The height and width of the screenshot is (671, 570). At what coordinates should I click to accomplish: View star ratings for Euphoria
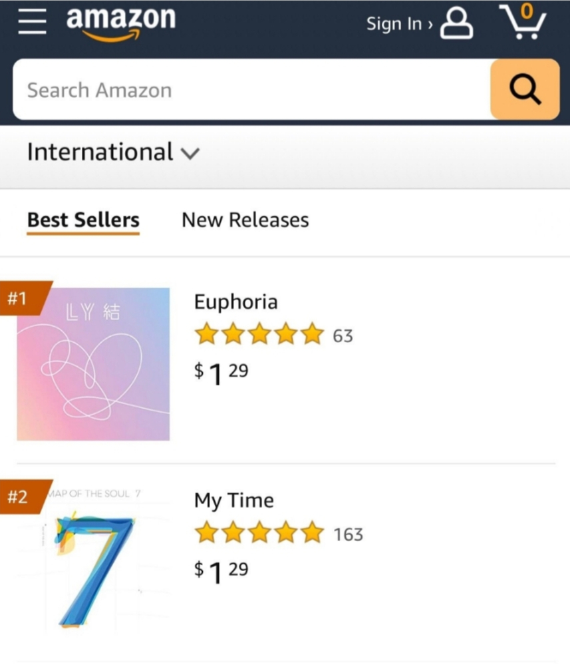pyautogui.click(x=259, y=335)
